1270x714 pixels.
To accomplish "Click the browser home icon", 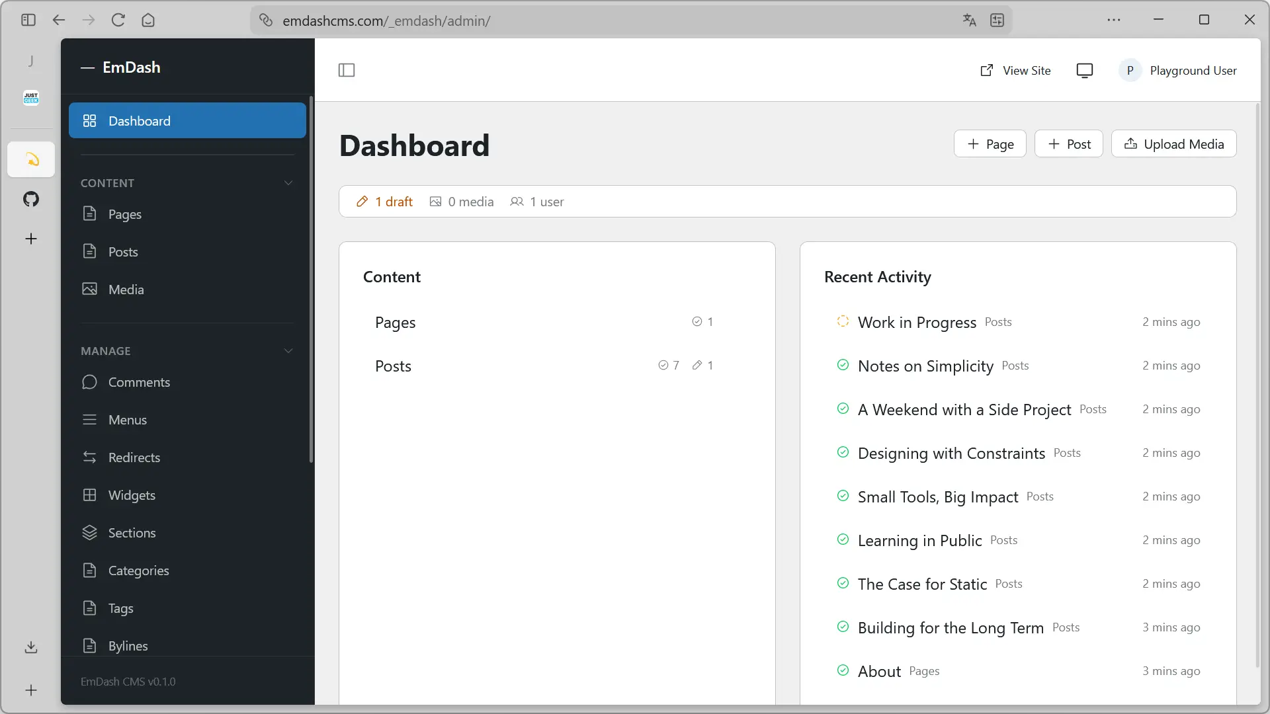I will pos(148,20).
